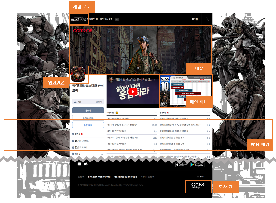
Task: Open the Google Play download badge
Action: pos(197,165)
